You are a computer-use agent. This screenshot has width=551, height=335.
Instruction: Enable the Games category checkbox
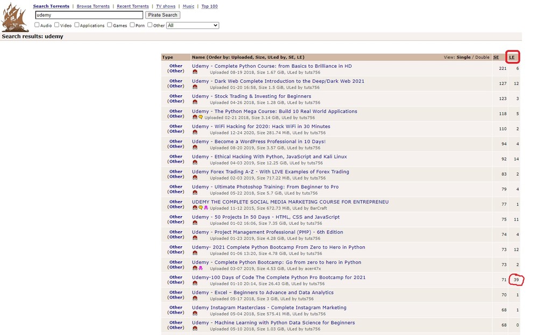point(110,25)
